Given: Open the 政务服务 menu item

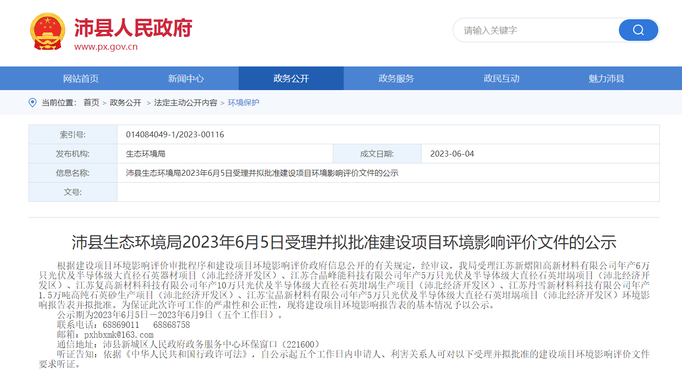Looking at the screenshot, I should [396, 78].
